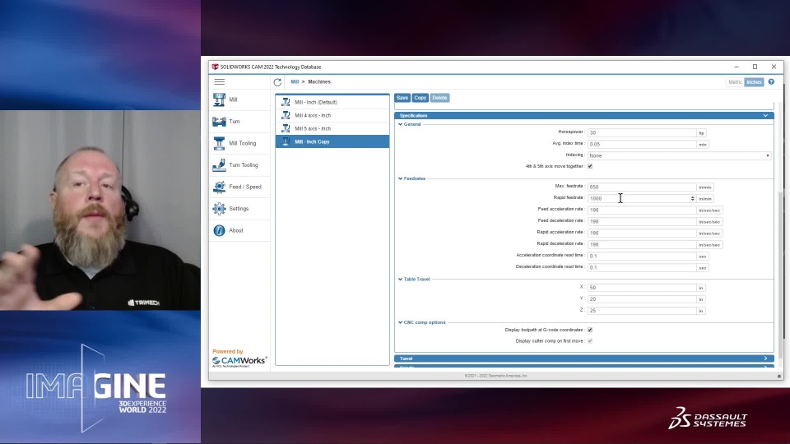Select the Turn sidebar icon
Viewport: 790px width, 444px height.
[219, 122]
